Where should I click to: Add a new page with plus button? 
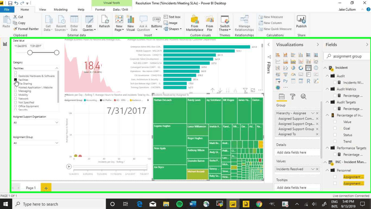[x=46, y=188]
